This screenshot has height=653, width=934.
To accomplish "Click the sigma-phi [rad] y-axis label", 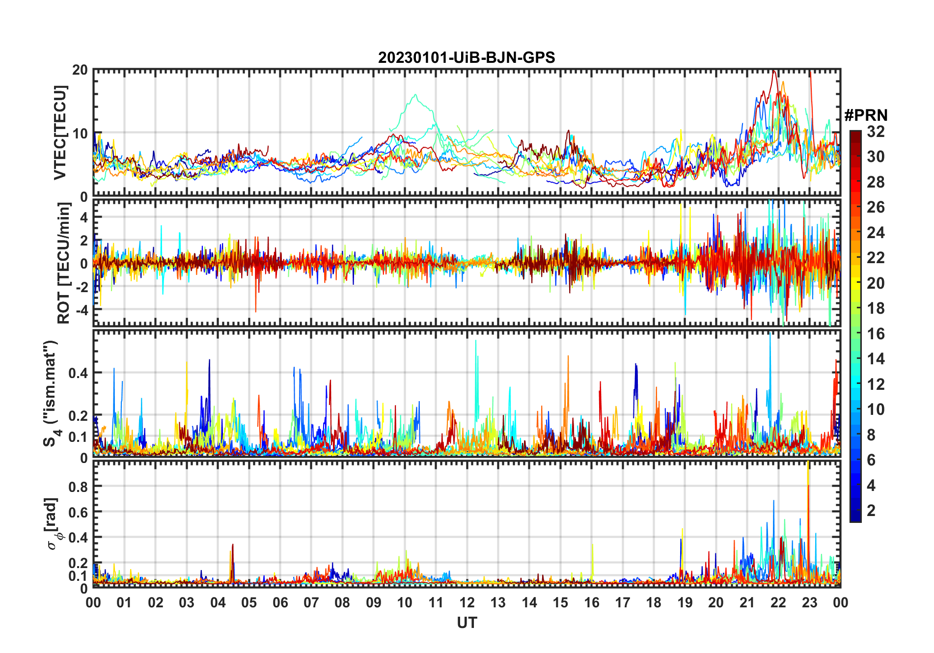I will [x=53, y=524].
